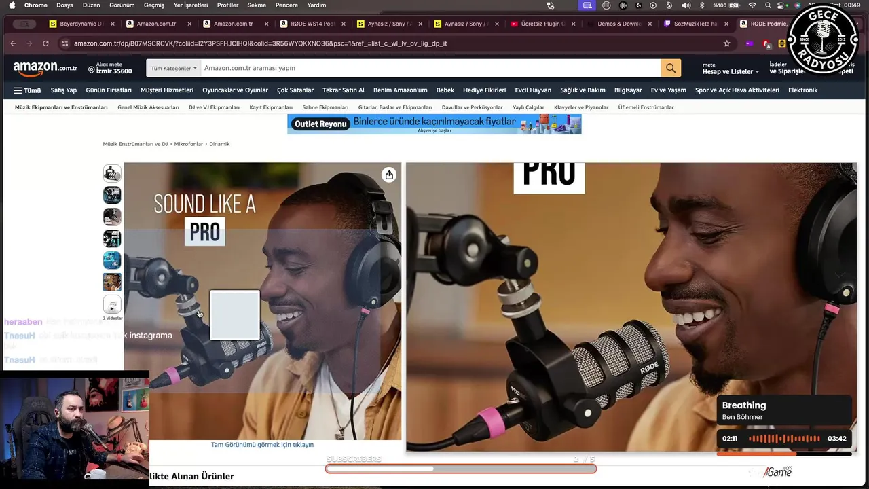Select the fourth product thumbnail
The image size is (869, 489).
point(112,238)
